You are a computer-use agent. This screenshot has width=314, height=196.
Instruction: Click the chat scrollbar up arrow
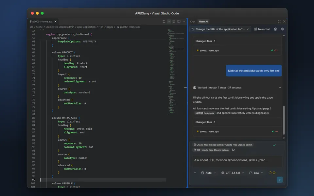284,35
